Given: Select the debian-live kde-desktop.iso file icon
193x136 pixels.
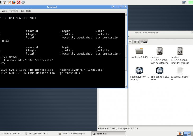Looking at the screenshot, I should [160, 51].
